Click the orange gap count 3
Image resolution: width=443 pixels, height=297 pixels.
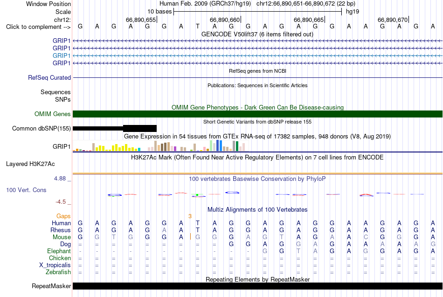tap(190, 216)
